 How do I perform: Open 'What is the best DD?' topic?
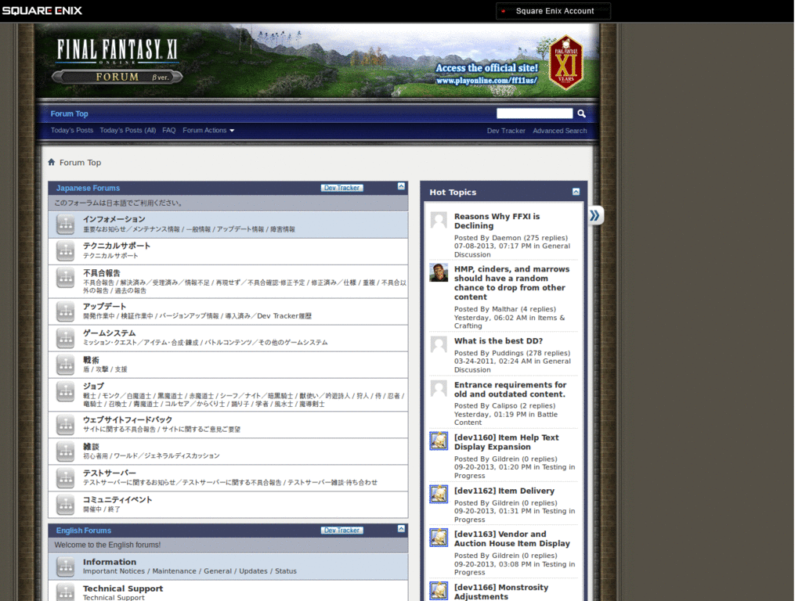click(498, 341)
